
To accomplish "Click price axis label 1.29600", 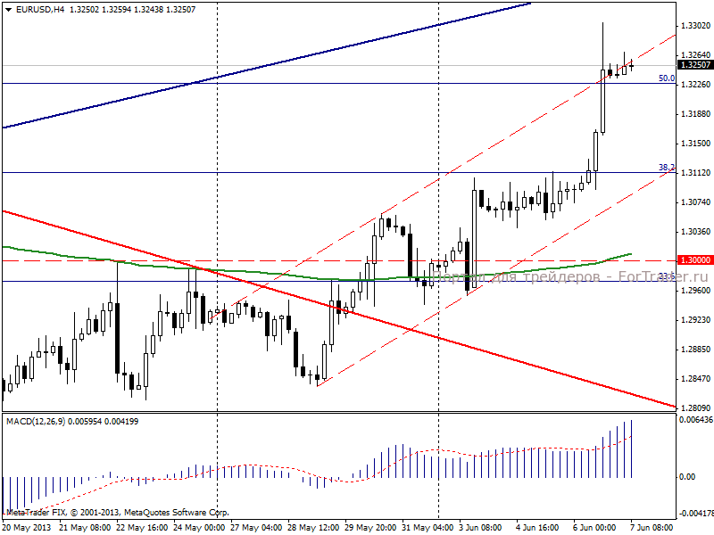I will click(695, 291).
